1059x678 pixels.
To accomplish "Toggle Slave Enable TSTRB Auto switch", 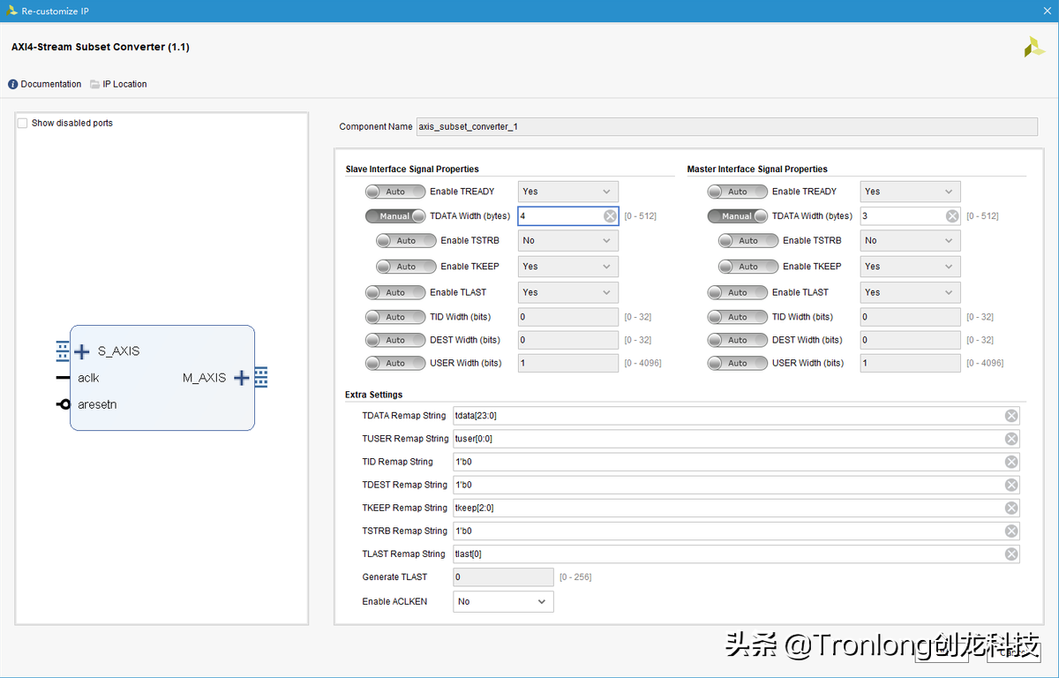I will click(406, 241).
